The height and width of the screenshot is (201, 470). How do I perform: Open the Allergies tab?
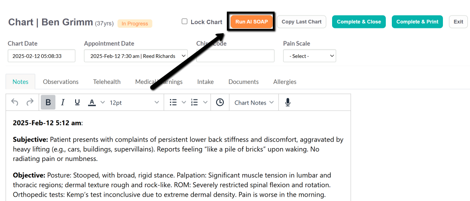(285, 82)
